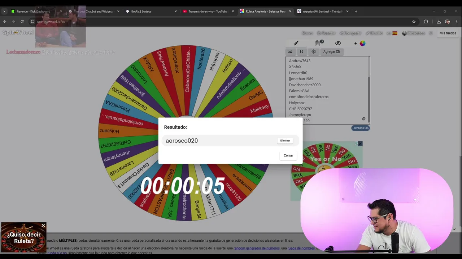Open the entries settings gear icon
The height and width of the screenshot is (259, 462).
pos(314,52)
